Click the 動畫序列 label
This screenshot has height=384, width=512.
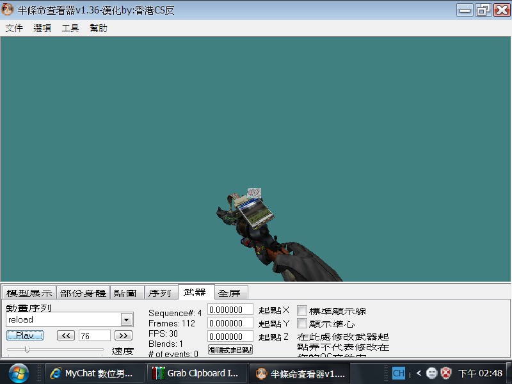point(29,308)
